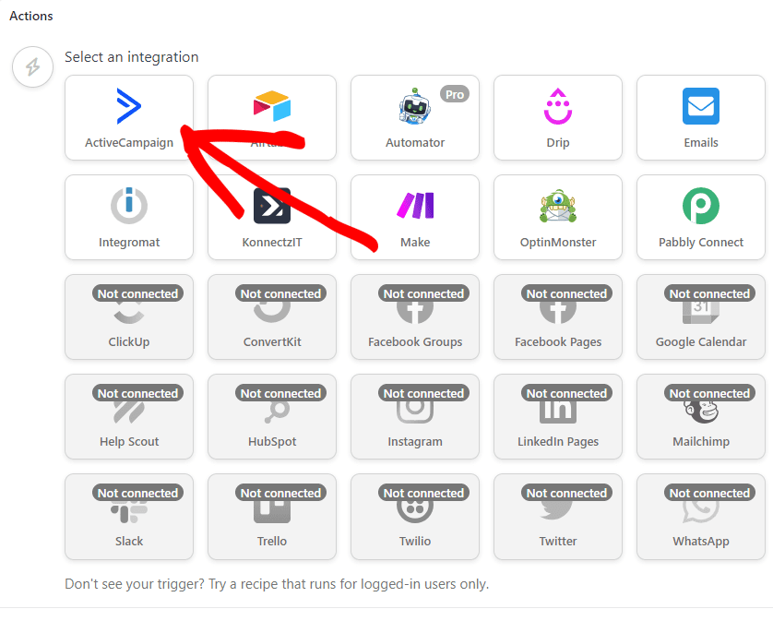The width and height of the screenshot is (773, 621).
Task: Select the LinkedIn Pages tile
Action: coord(557,416)
